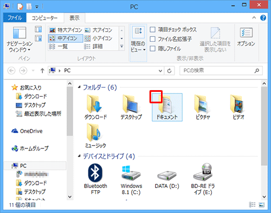Collapse the フォルダー (6) group
Image resolution: width=271 pixels, height=213 pixels.
click(79, 87)
